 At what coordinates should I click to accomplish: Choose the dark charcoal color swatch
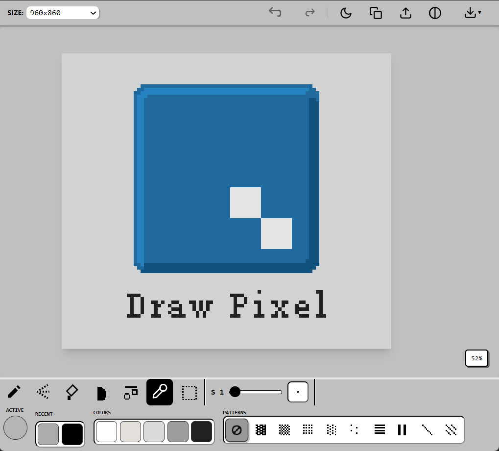(x=201, y=431)
